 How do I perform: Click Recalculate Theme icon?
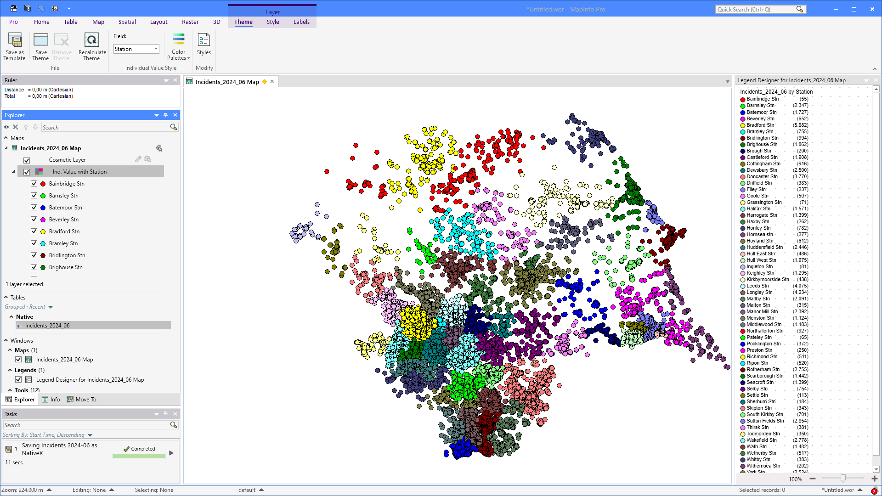92,40
